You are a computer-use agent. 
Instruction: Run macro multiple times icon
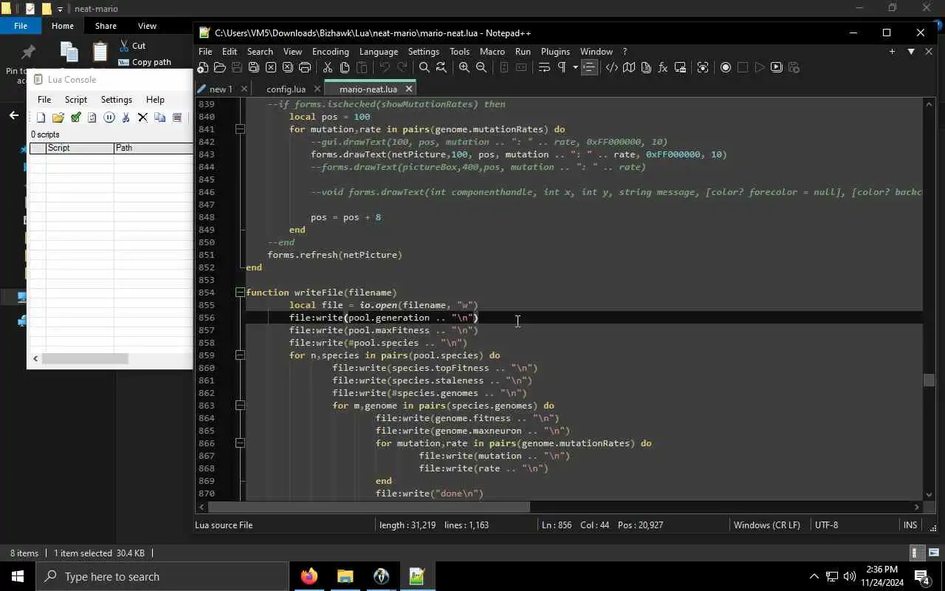(x=777, y=67)
